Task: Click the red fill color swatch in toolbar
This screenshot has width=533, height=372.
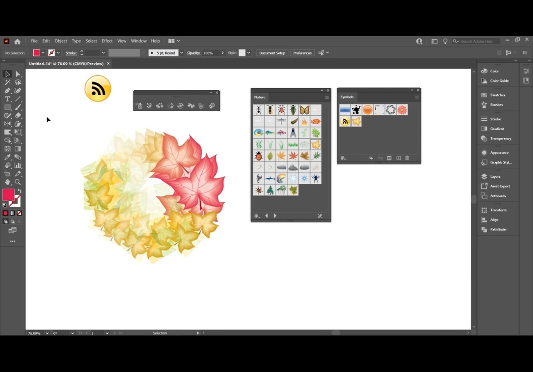Action: (8, 195)
